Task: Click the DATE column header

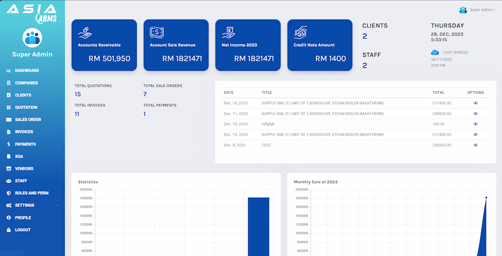Action: (x=229, y=92)
